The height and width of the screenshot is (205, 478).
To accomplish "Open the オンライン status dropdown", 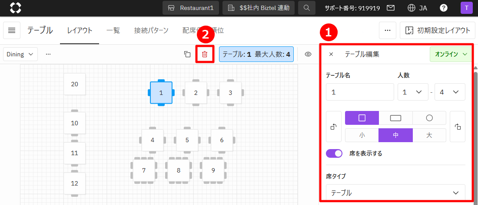I will pos(451,54).
